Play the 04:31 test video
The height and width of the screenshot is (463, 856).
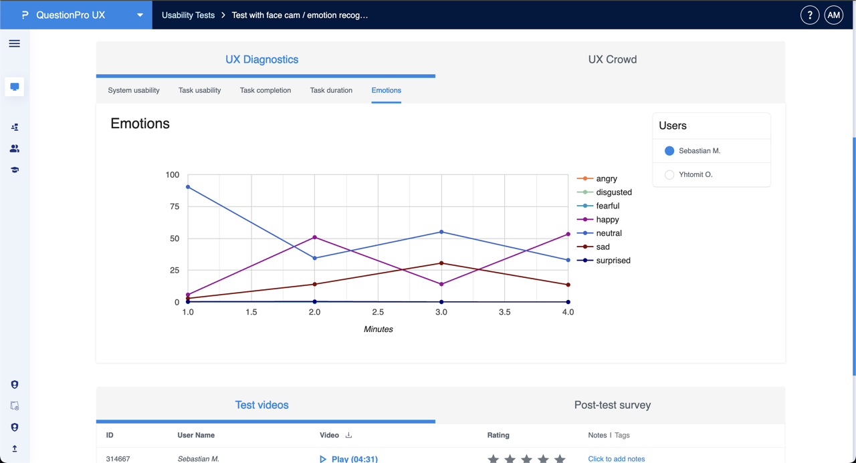[x=348, y=459]
